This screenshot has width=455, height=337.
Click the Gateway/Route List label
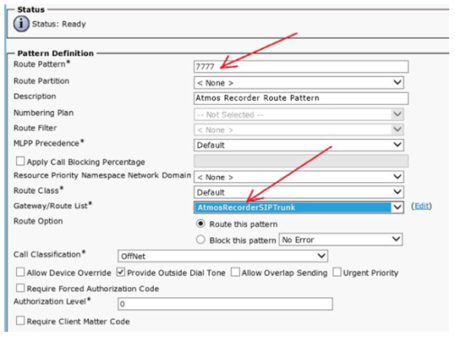click(x=52, y=206)
